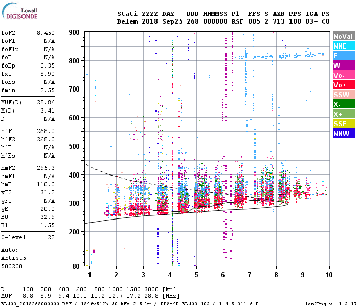
Task: Click the foEp value 0.35
Action: point(48,66)
